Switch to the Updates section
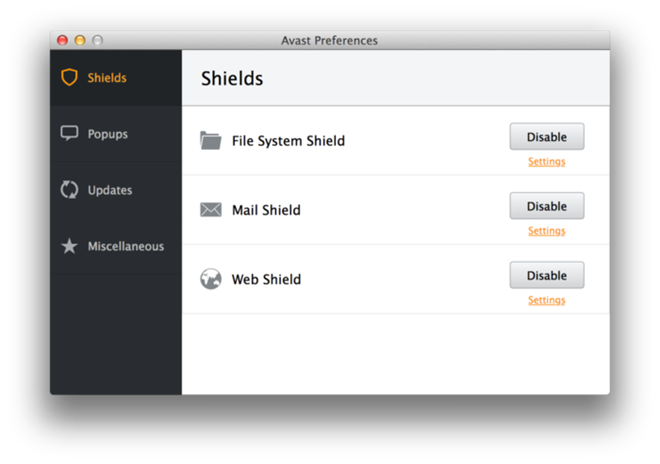This screenshot has width=660, height=464. [110, 190]
